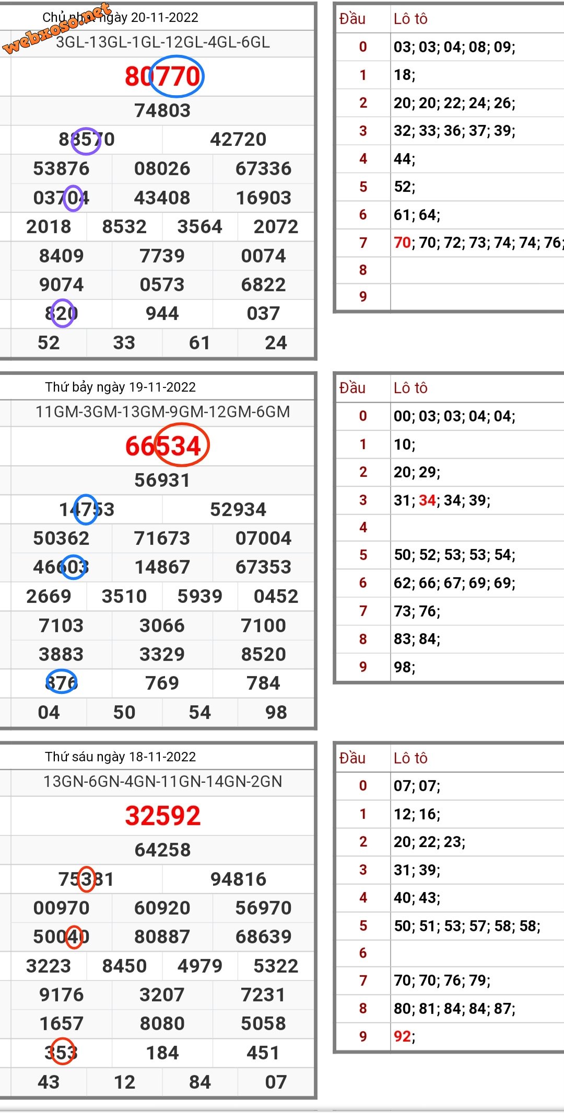Screen dimensions: 564x1118
Task: Click the three-digit result 353
Action: 62,1053
